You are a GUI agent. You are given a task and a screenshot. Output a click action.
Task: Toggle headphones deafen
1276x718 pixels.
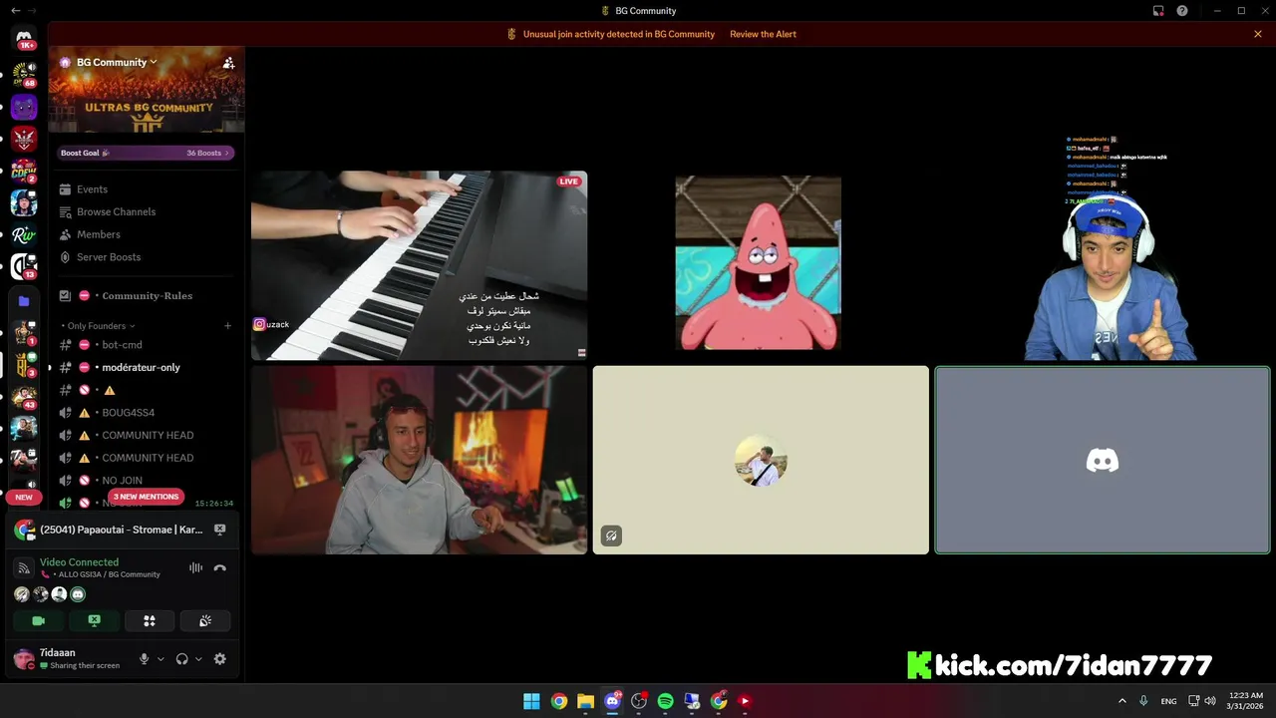click(x=181, y=658)
